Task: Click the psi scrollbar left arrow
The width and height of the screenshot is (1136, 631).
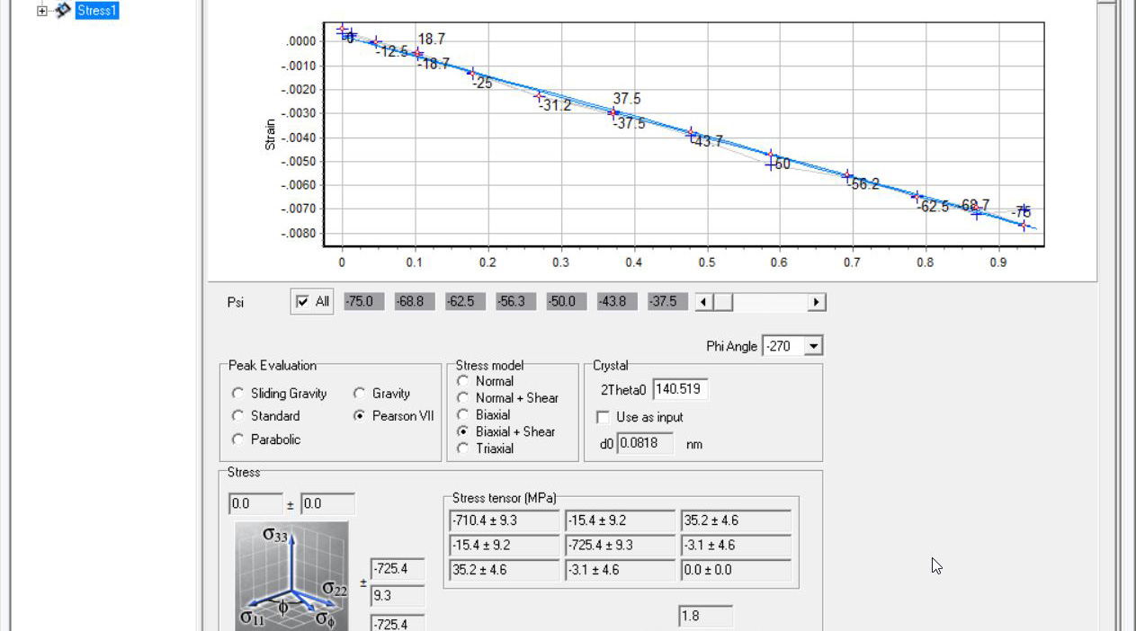Action: tap(702, 301)
